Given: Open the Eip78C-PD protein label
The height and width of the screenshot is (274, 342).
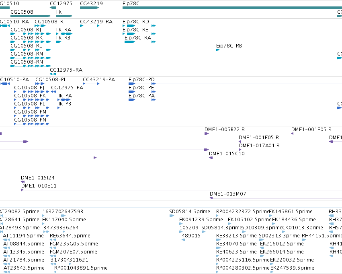Looking at the screenshot, I should (141, 80).
